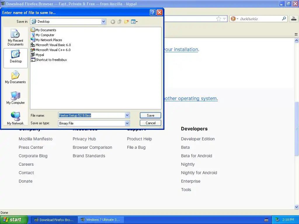
Task: Open Donate footer link
Action: pos(26,181)
